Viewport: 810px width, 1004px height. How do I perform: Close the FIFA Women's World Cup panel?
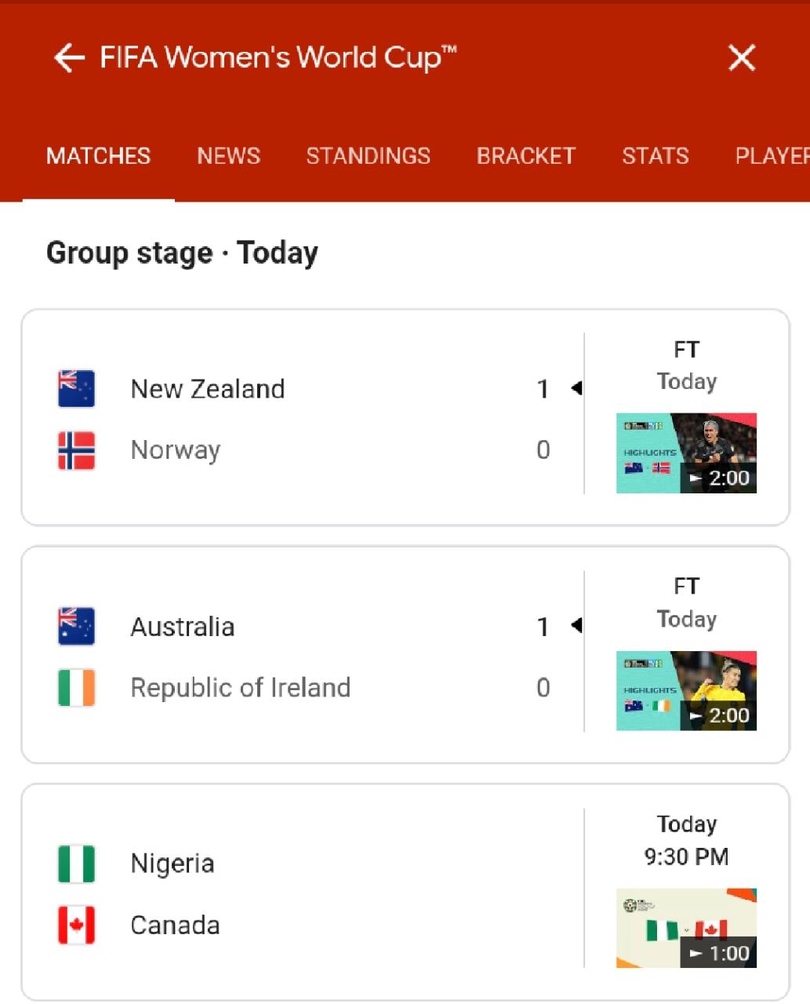pos(741,58)
